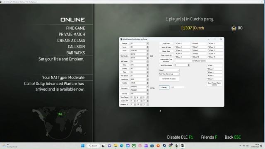Open CREATE A CLASS in the game menu
265x149 pixels.
71,41
